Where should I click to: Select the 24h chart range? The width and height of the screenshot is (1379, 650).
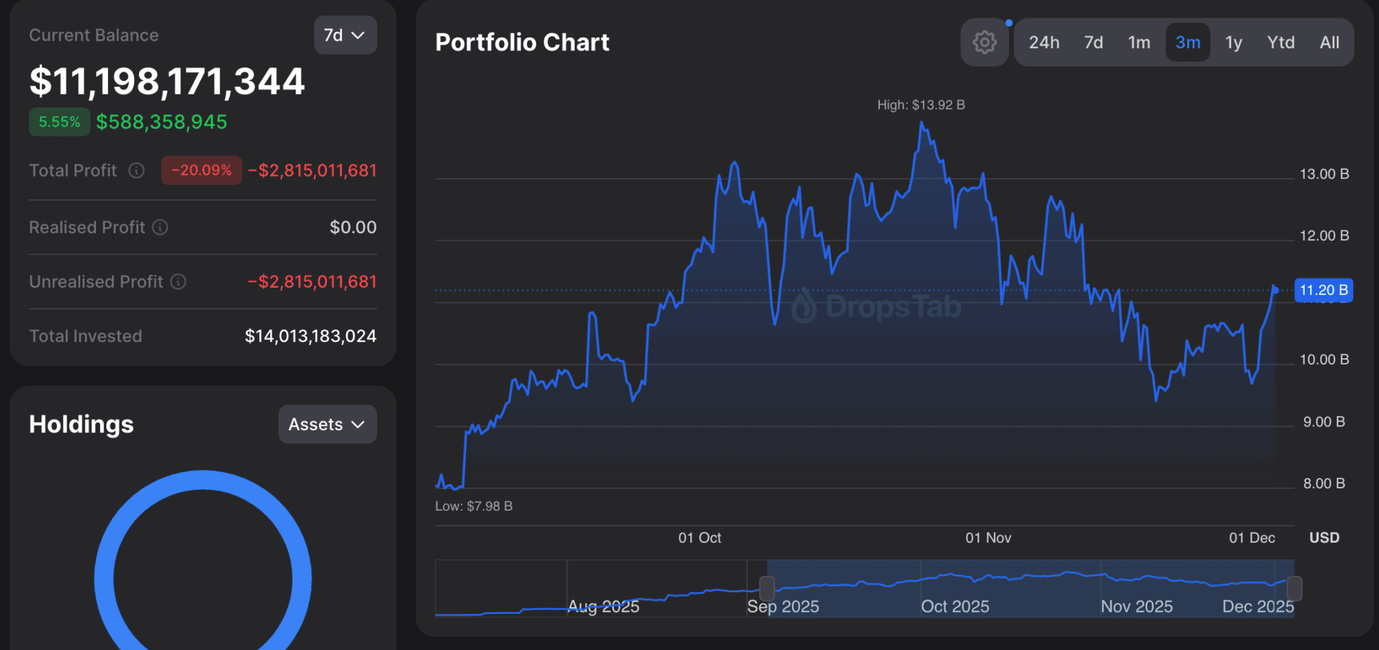tap(1044, 42)
